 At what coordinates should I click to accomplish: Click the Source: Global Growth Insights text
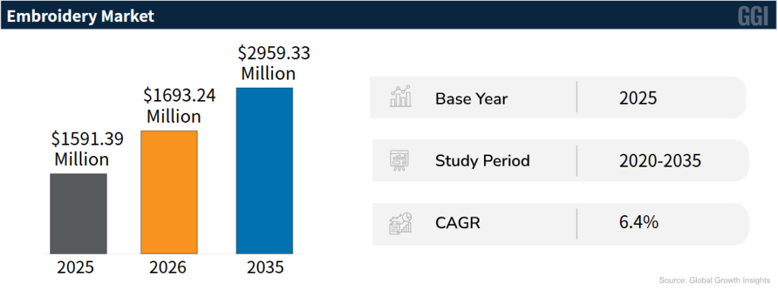tap(714, 280)
